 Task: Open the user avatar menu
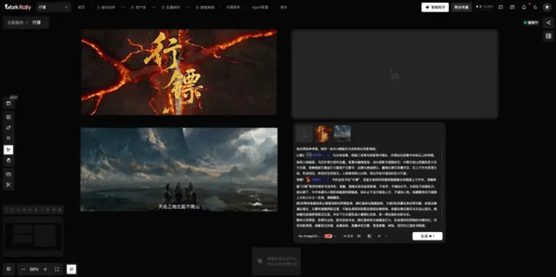(x=547, y=7)
